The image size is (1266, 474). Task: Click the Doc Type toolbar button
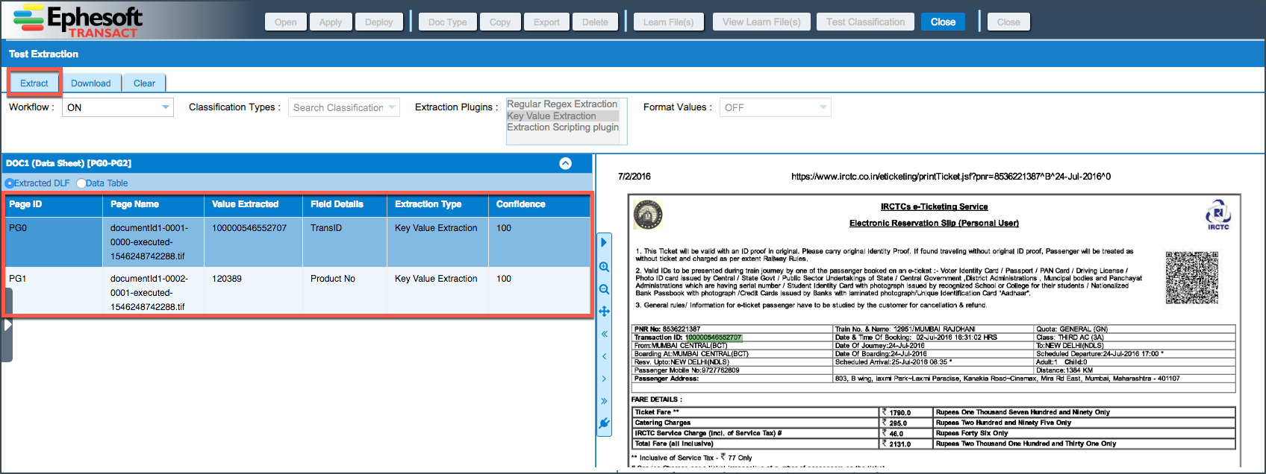click(x=448, y=22)
